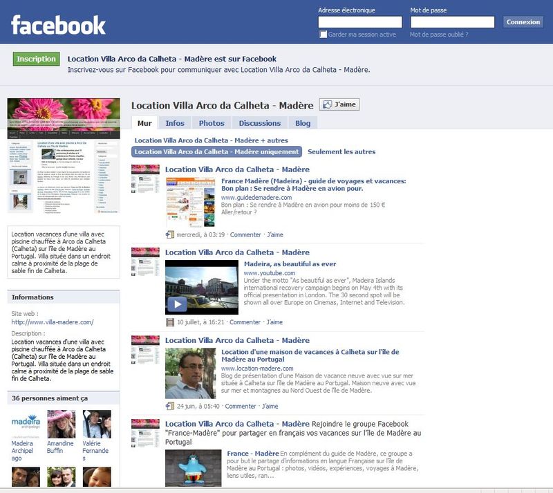This screenshot has width=553, height=493.
Task: Click the Valérie Fernandes name link
Action: pyautogui.click(x=95, y=451)
